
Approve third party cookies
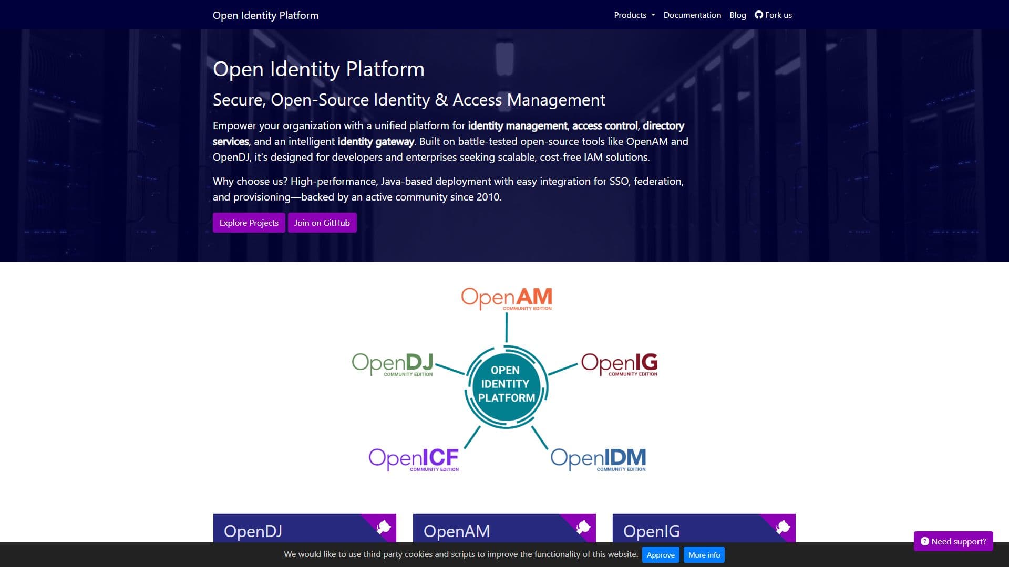661,555
